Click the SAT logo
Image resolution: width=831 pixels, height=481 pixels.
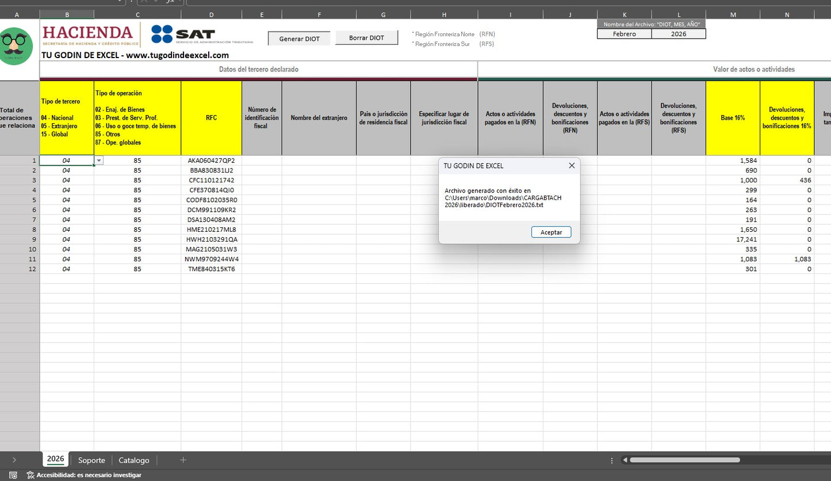point(201,35)
